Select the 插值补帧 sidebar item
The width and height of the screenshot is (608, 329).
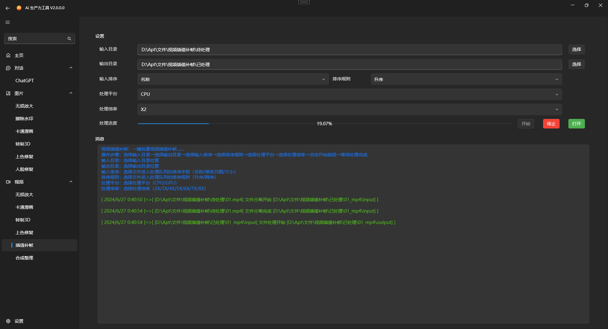coord(40,245)
